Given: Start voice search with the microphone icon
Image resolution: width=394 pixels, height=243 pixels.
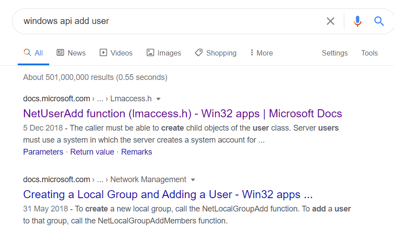Looking at the screenshot, I should coord(357,21).
